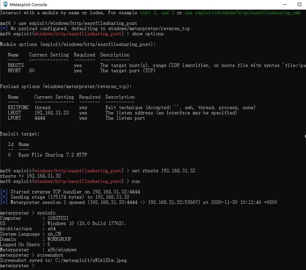Click the computer name '108STU31'
Screen dimensions: 306x270
tap(58, 218)
